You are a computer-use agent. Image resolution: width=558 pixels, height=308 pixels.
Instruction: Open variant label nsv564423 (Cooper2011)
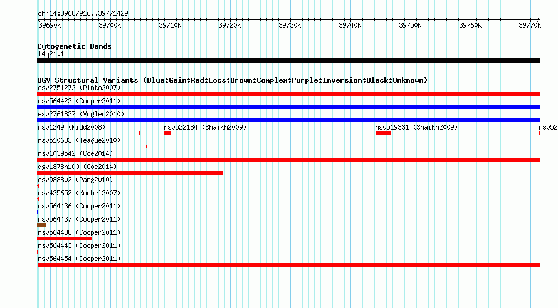(79, 101)
